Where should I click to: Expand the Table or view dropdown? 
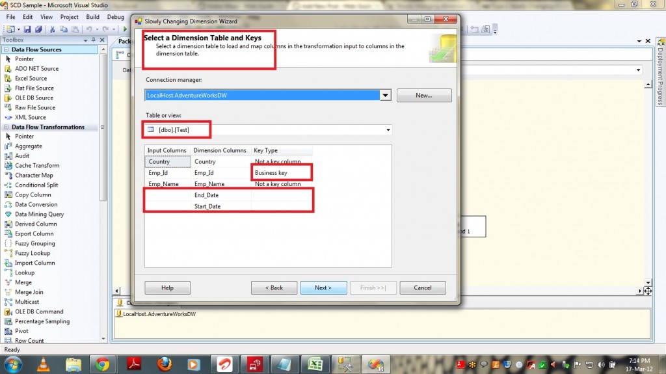tap(388, 130)
